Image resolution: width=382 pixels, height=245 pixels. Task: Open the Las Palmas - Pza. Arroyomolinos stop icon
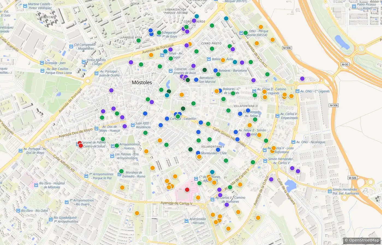coord(112,156)
